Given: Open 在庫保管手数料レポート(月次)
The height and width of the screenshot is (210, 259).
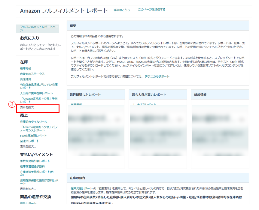Looking at the screenshot, I should click(37, 173).
